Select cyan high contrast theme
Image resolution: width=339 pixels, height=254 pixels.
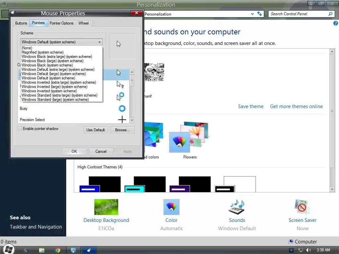point(145,184)
